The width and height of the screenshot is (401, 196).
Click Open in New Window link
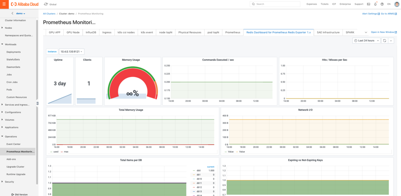[x=384, y=32]
